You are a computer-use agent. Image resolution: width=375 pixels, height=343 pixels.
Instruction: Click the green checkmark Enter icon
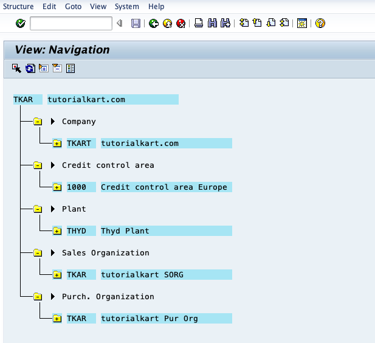pyautogui.click(x=21, y=23)
